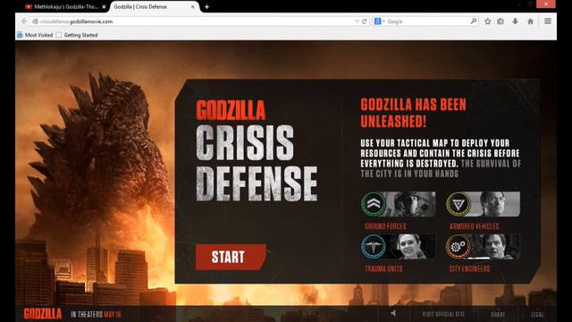Open the Firefox hamburger menu

click(x=548, y=21)
